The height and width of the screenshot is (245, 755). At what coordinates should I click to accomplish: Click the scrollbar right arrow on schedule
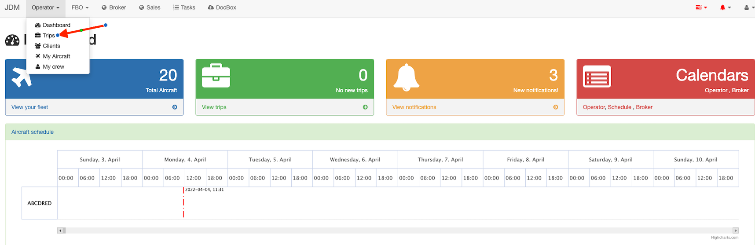[x=735, y=230]
